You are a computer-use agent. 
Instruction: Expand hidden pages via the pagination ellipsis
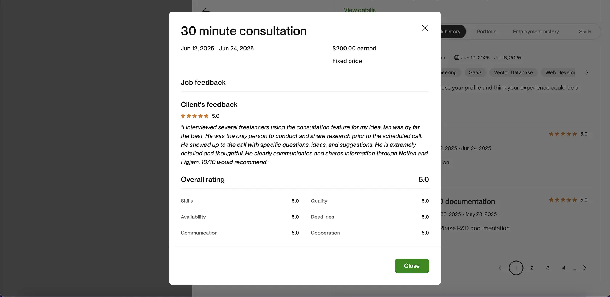point(574,268)
